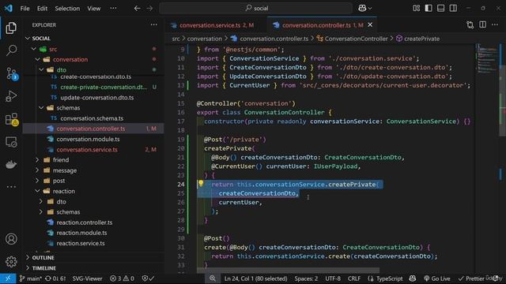Click the lightbulb code action on line 24
The height and width of the screenshot is (284, 506).
(x=201, y=184)
